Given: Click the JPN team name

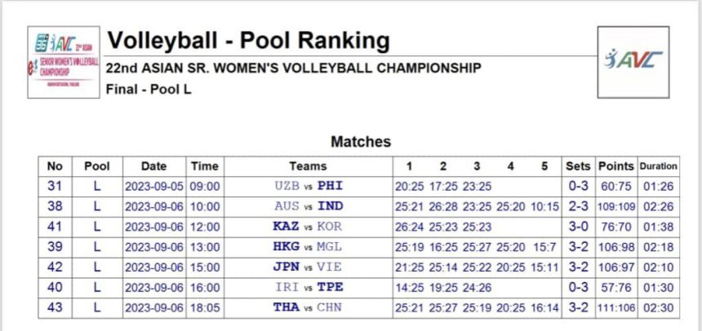Looking at the screenshot, I should point(286,267).
